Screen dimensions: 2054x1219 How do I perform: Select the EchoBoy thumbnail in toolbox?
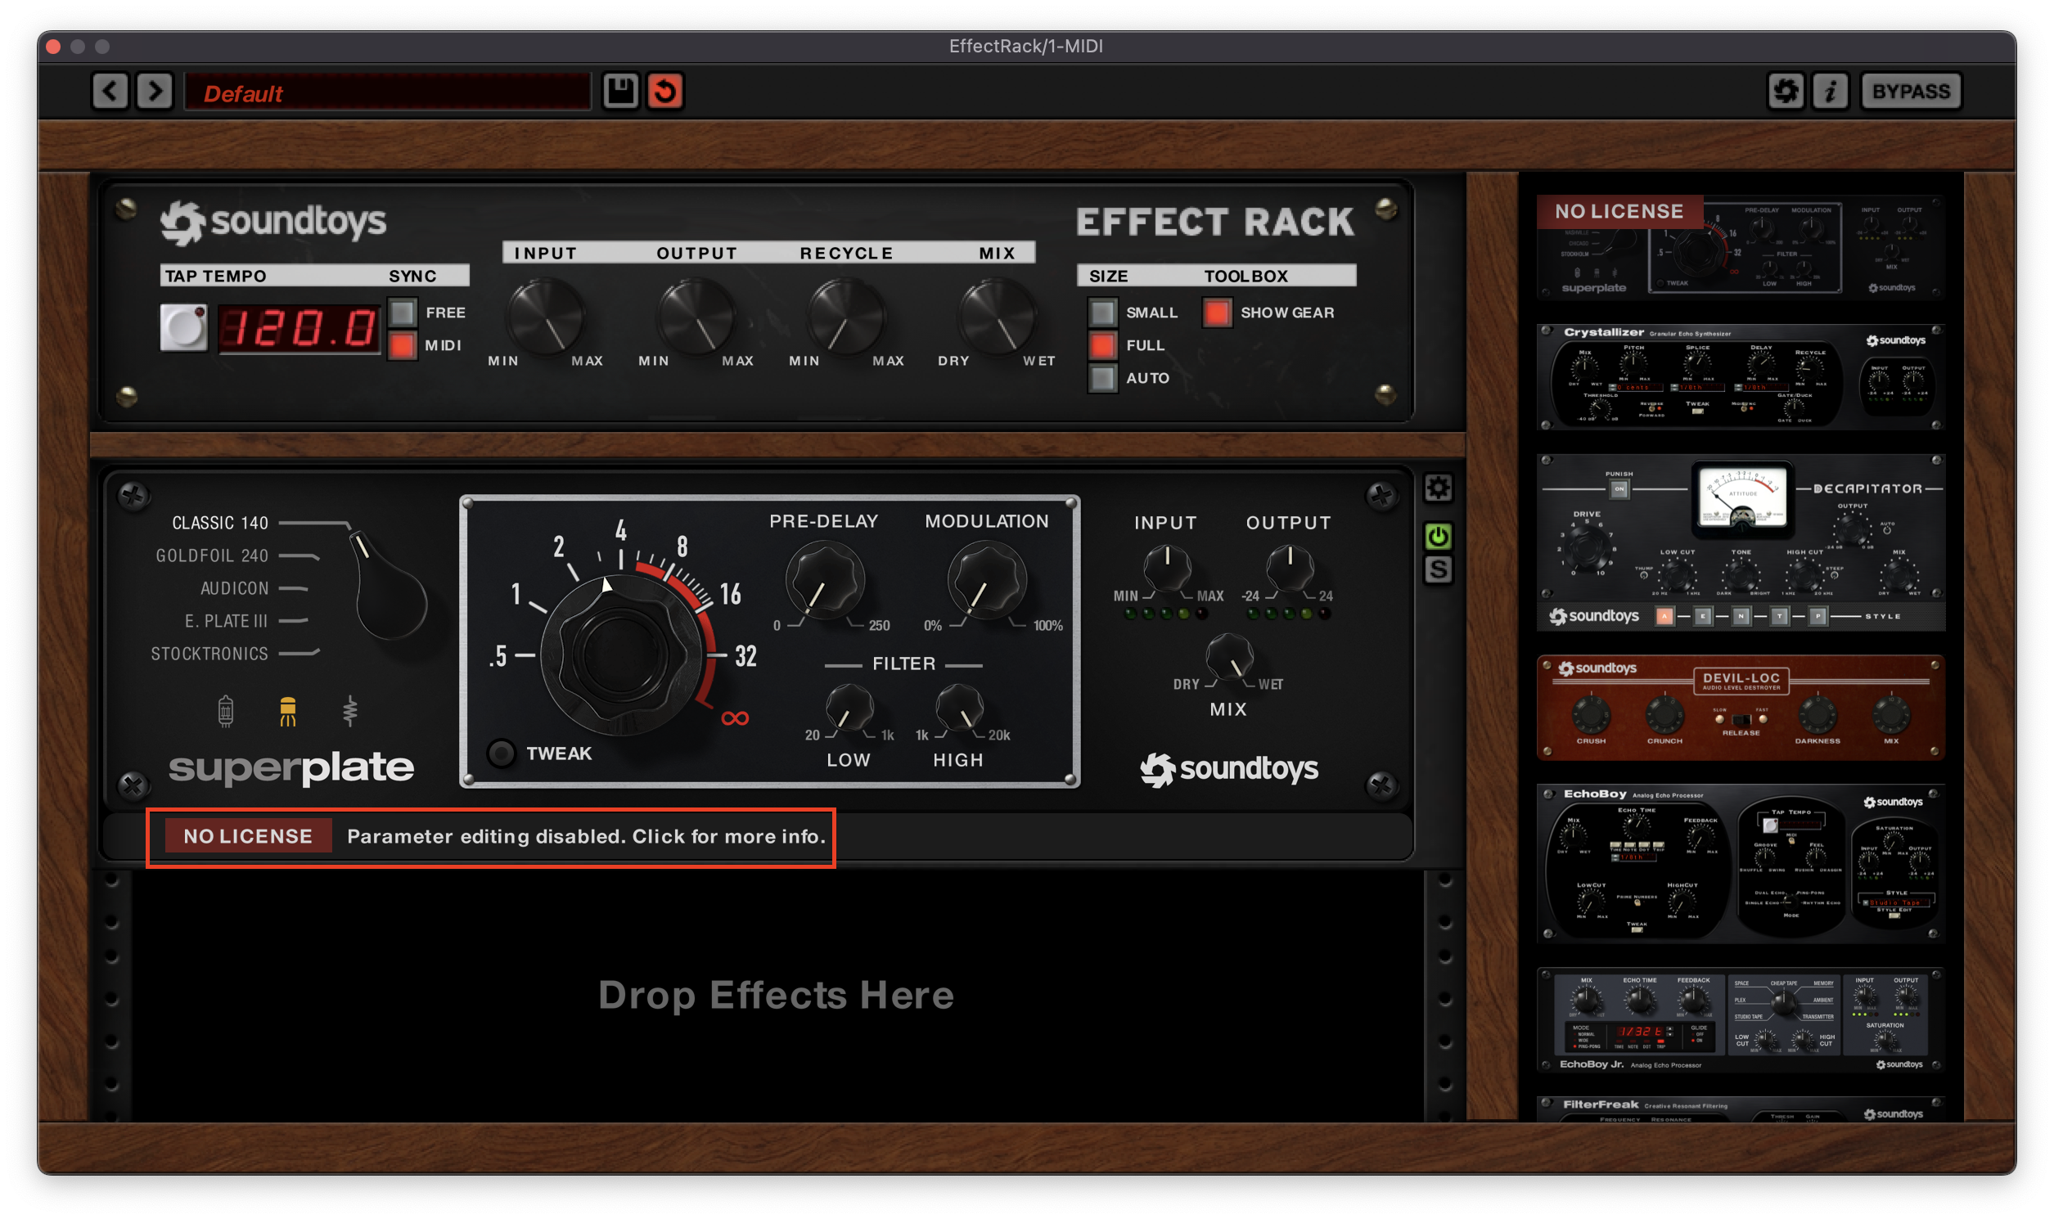(1740, 864)
